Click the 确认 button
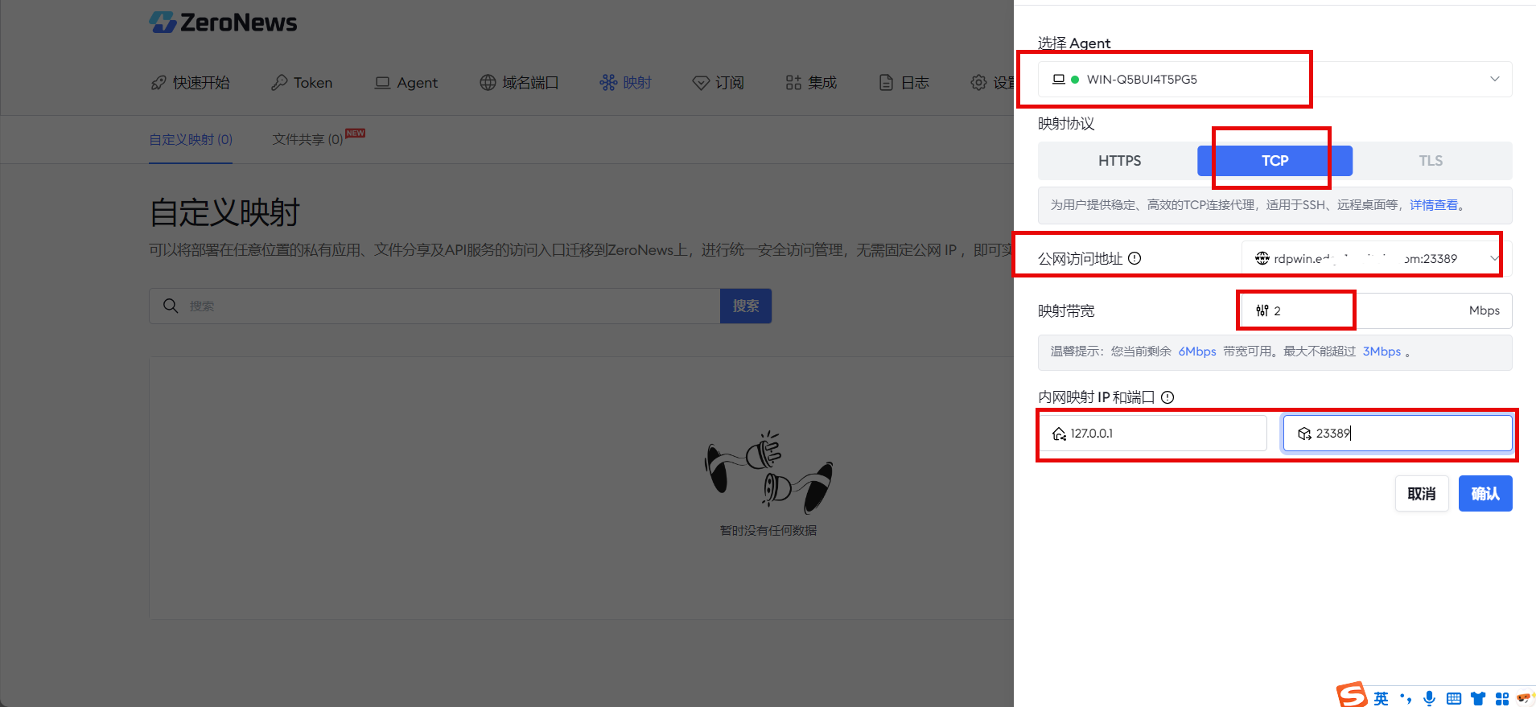Viewport: 1536px width, 707px height. (x=1485, y=493)
